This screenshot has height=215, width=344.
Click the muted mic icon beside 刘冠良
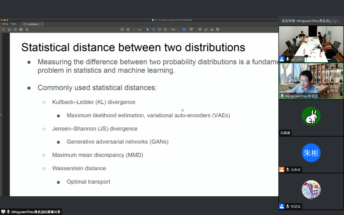(288, 206)
